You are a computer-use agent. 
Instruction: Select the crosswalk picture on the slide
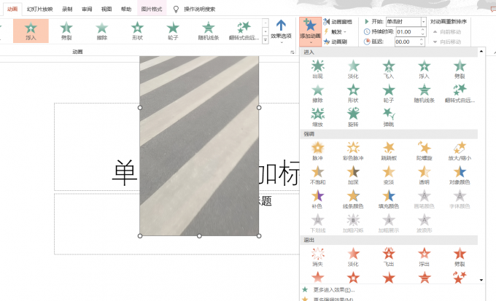click(199, 146)
